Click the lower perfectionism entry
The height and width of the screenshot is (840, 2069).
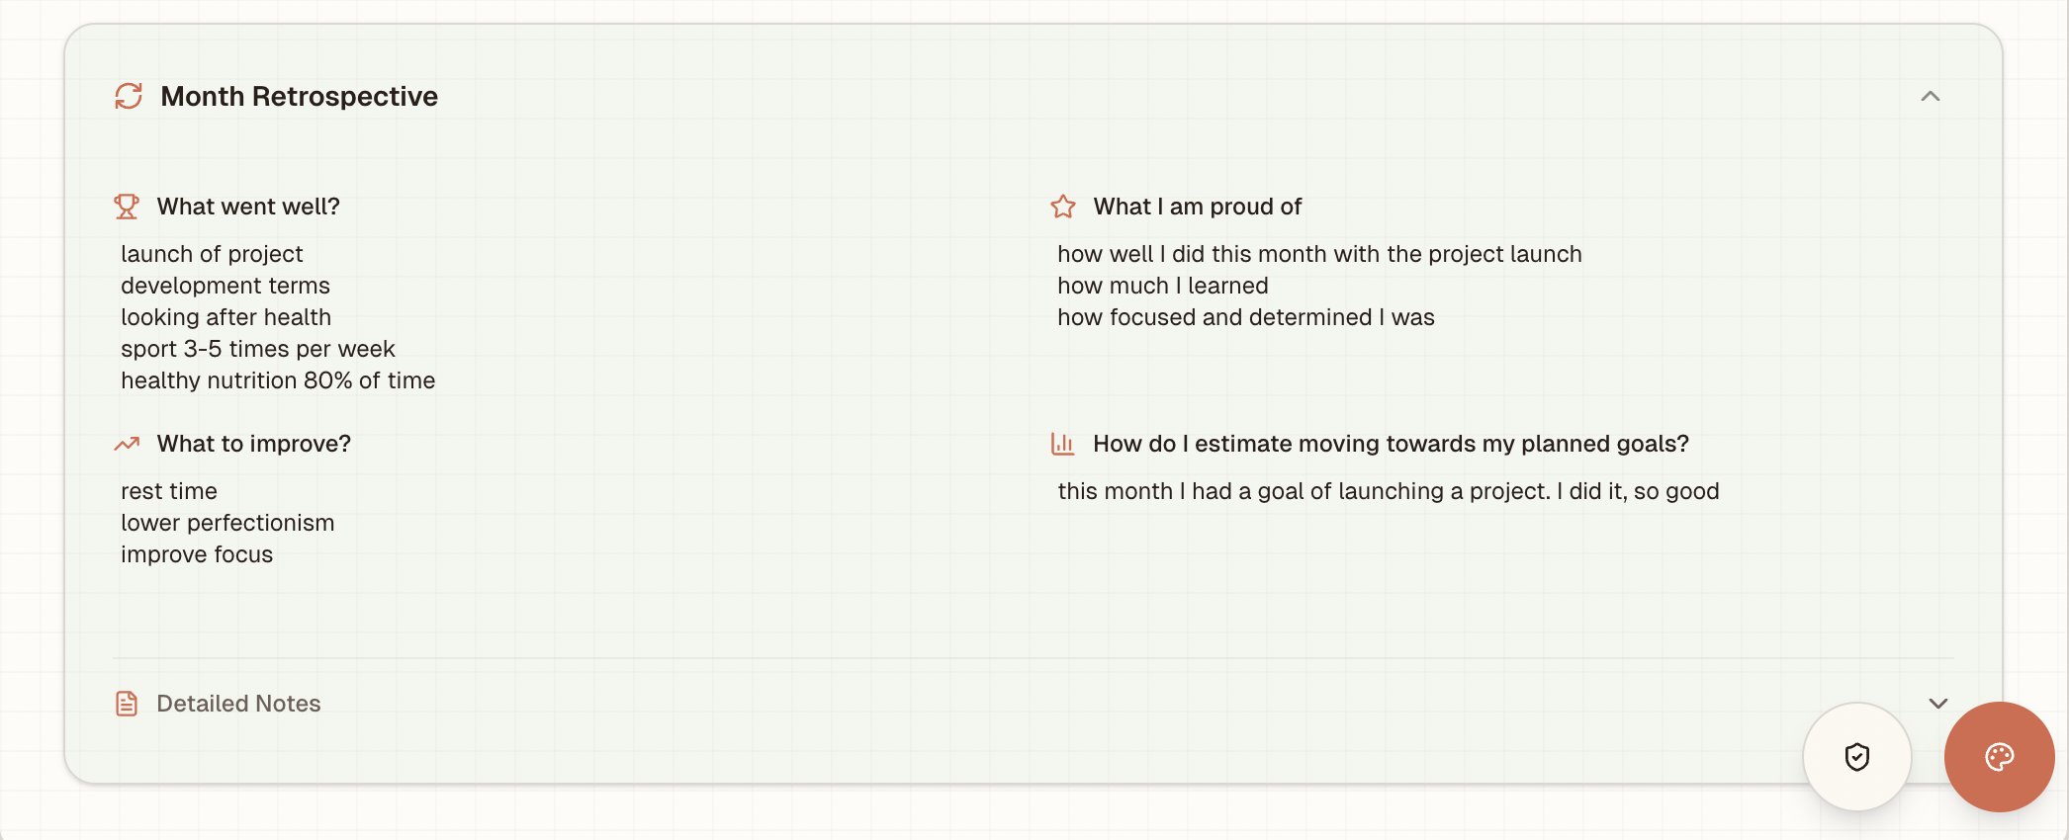(227, 523)
